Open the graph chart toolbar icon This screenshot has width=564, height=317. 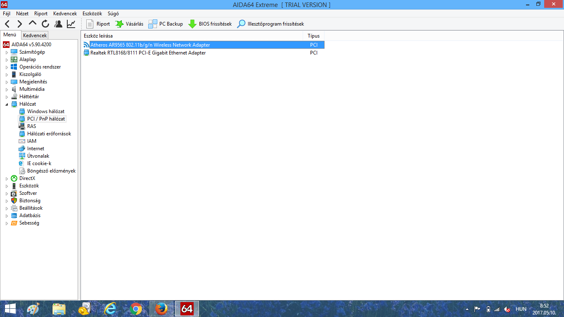tap(71, 24)
